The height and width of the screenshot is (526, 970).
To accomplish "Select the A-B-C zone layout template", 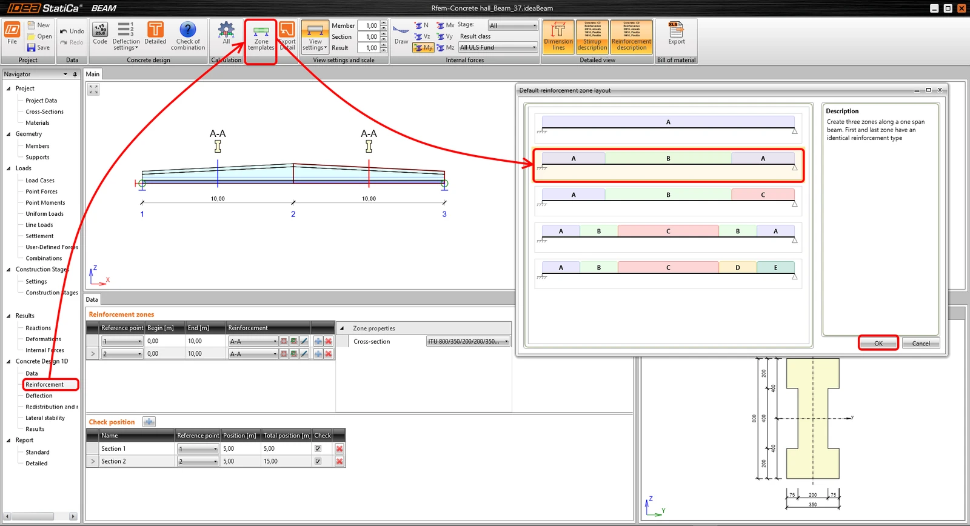I will [668, 201].
